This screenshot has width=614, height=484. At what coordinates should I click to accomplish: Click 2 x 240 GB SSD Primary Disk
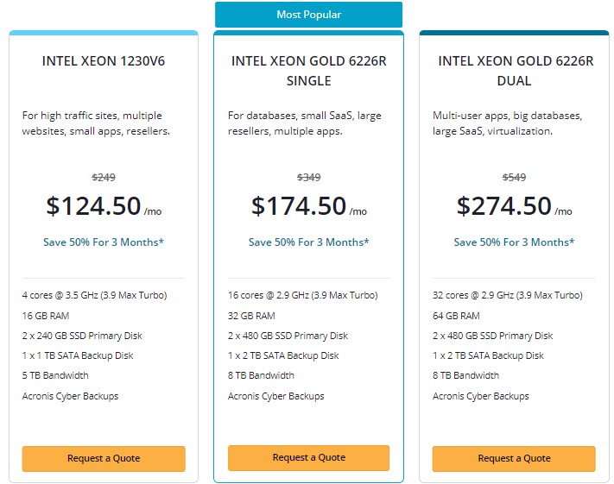82,336
